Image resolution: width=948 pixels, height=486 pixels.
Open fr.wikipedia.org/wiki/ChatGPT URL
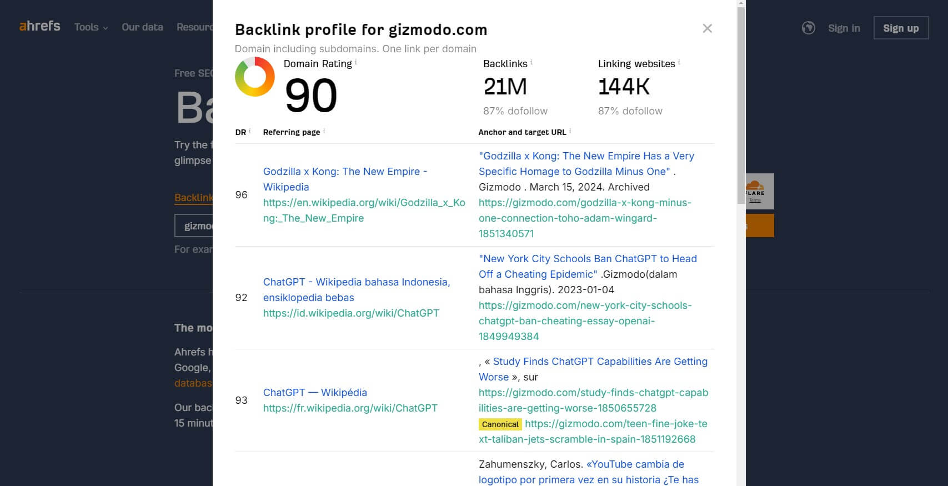350,408
